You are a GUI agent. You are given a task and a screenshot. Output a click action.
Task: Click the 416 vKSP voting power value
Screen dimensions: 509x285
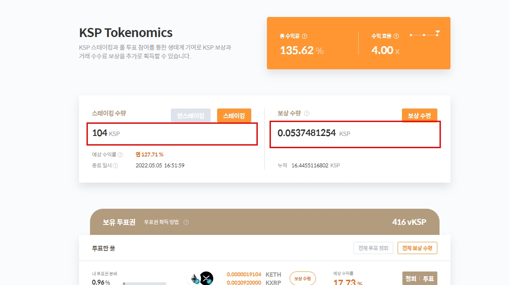[x=409, y=222]
